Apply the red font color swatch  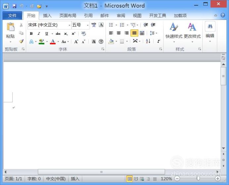53,42
